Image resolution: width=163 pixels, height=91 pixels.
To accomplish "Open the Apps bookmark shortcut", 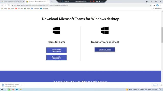I will 4,8.
